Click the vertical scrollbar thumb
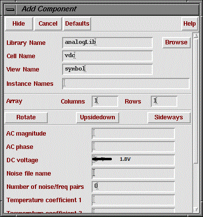Viewport: 203px width, 217px height. pyautogui.click(x=196, y=101)
